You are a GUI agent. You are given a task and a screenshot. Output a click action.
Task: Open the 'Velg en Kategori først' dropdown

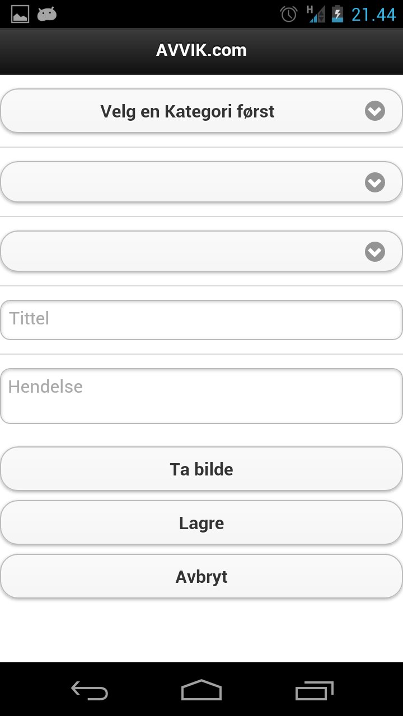[x=188, y=111]
